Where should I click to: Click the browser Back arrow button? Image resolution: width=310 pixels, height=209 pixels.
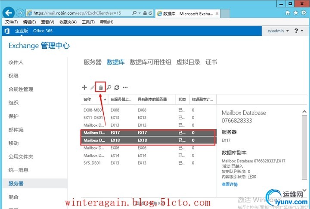9,13
